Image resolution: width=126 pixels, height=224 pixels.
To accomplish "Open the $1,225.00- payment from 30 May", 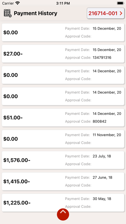I will pos(63,203).
